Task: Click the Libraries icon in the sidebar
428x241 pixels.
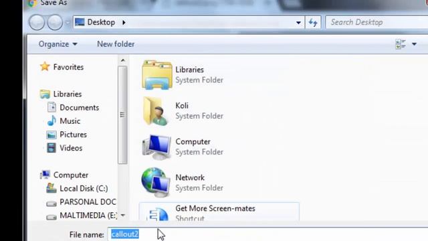Action: pos(45,94)
